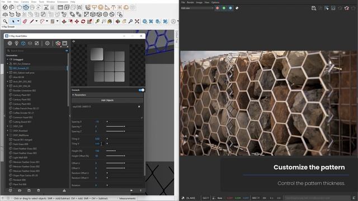Collapse the Untagged geometries group
This screenshot has width=358, height=201.
coord(7,60)
